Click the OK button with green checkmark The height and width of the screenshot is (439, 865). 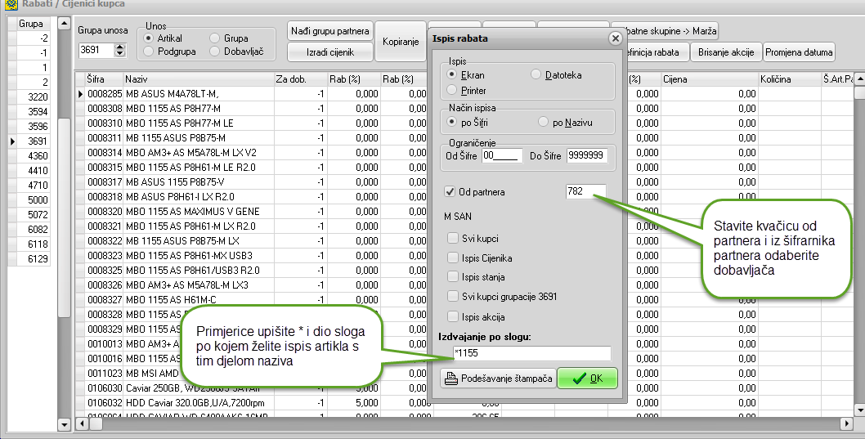click(587, 378)
